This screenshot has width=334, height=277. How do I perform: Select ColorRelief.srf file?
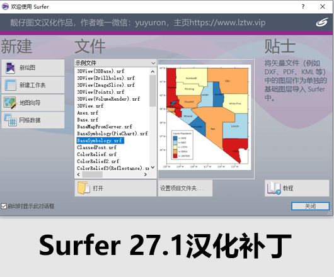(96, 154)
